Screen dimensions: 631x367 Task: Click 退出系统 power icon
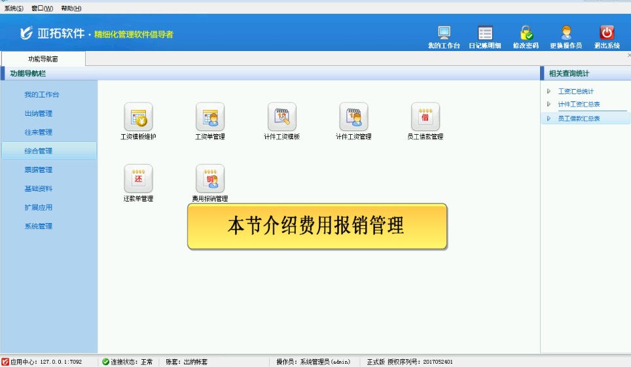tap(607, 33)
